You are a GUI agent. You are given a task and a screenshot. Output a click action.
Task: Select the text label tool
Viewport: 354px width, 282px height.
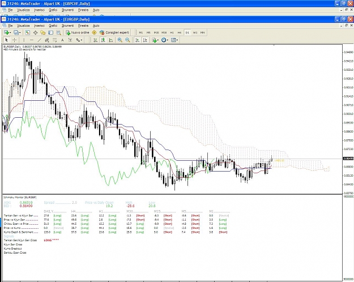[x=70, y=40]
